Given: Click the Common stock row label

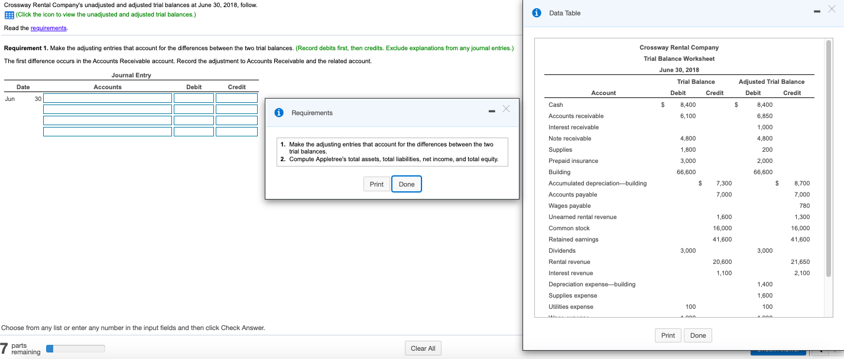Looking at the screenshot, I should click(x=569, y=228).
